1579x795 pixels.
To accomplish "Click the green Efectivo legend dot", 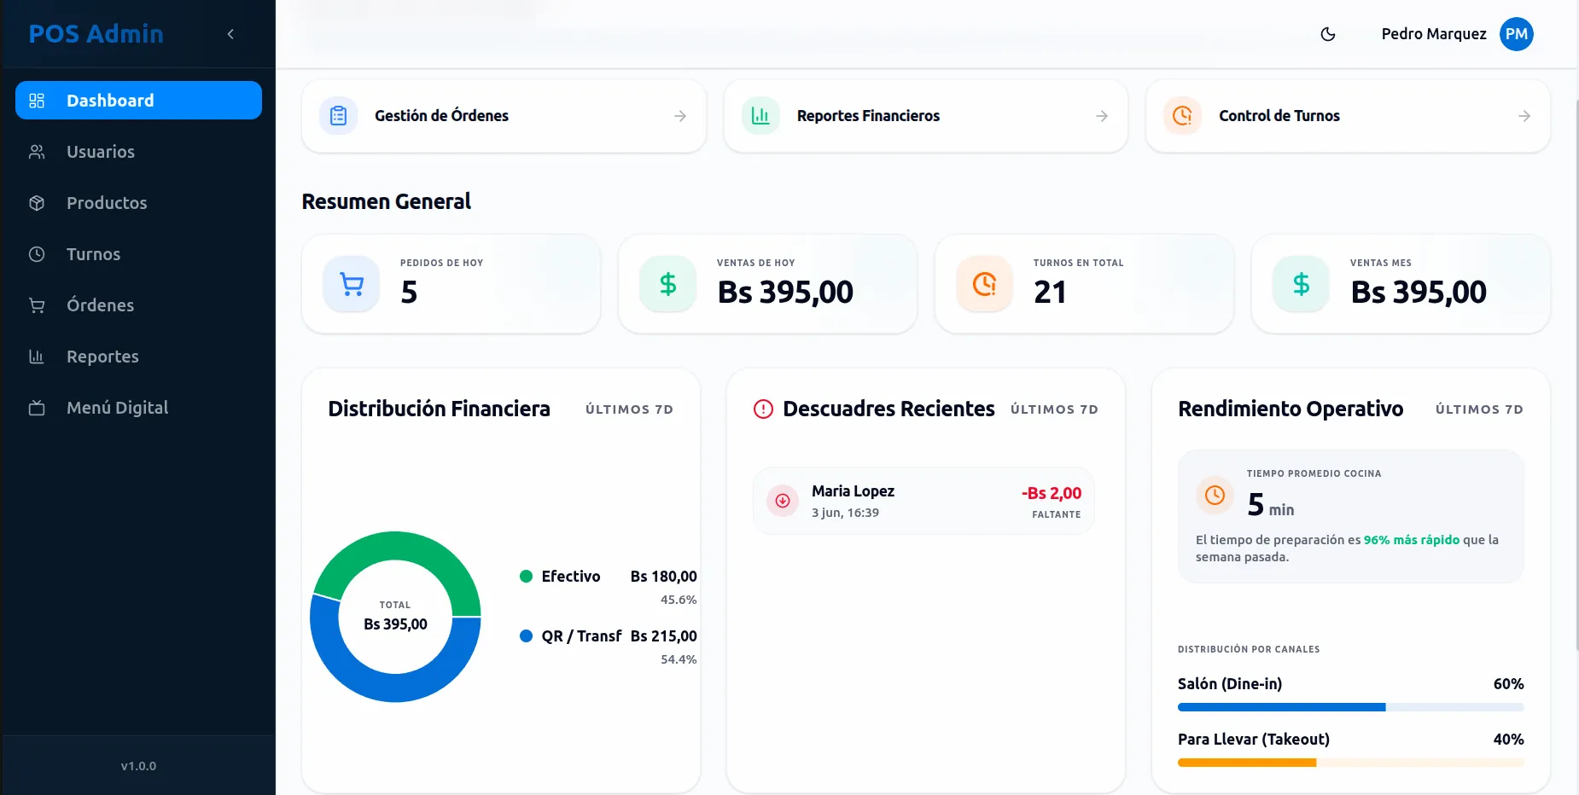I will click(x=527, y=576).
